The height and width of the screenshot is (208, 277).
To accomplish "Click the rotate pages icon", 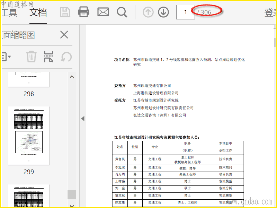I will [x=66, y=57].
